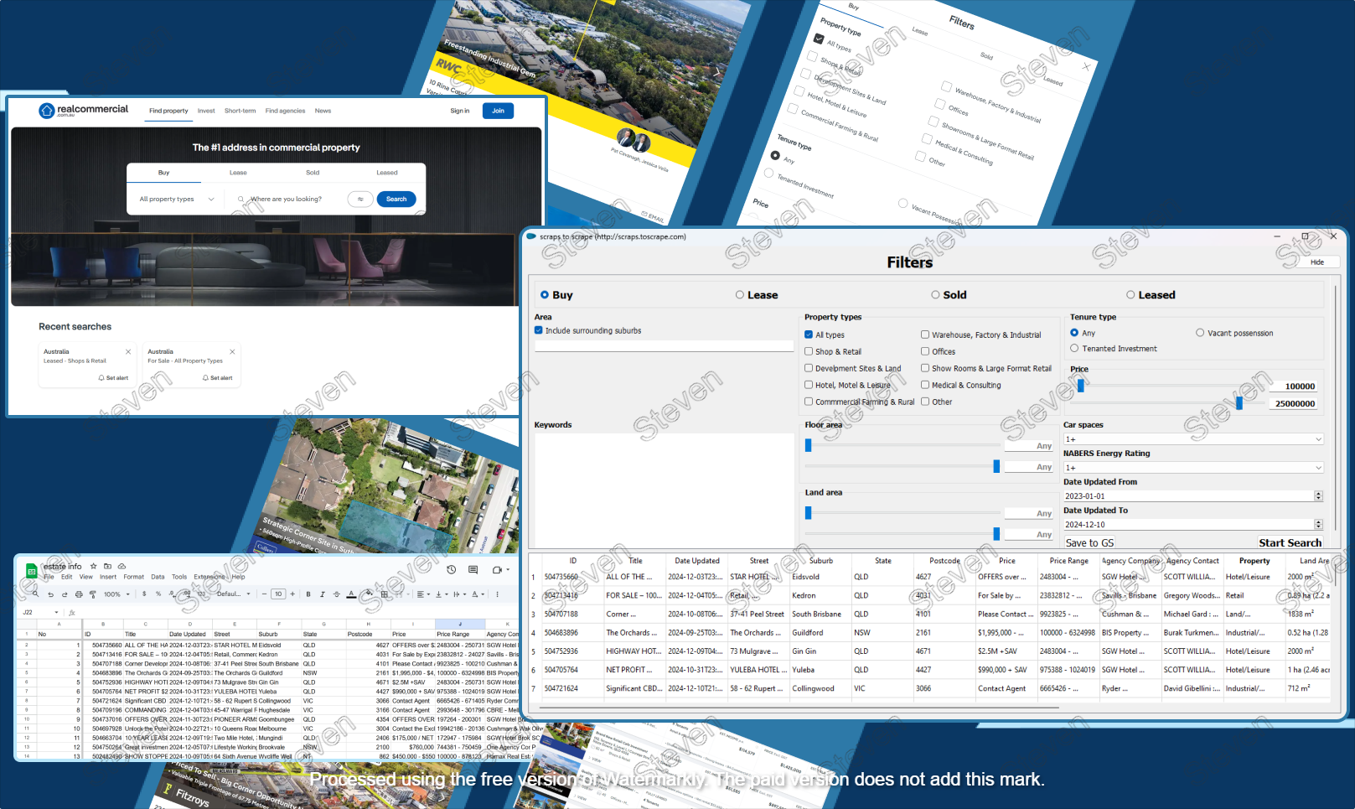View cloud save status of estate info

(122, 566)
